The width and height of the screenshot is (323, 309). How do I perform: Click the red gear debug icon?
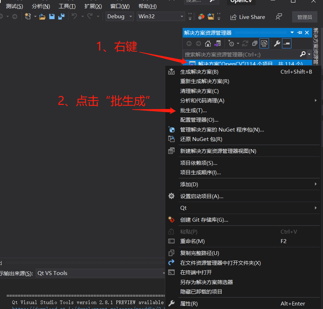[x=201, y=16]
